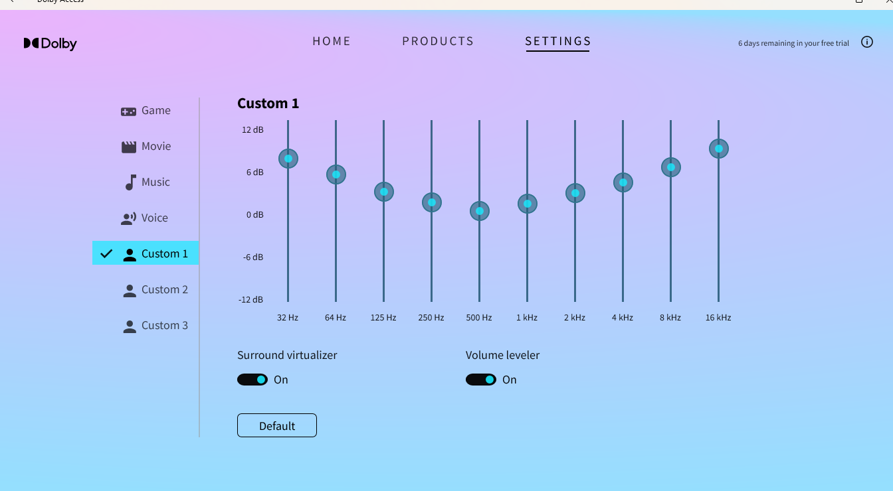This screenshot has width=893, height=491.
Task: Click the 32 Hz frequency label
Action: pos(288,318)
